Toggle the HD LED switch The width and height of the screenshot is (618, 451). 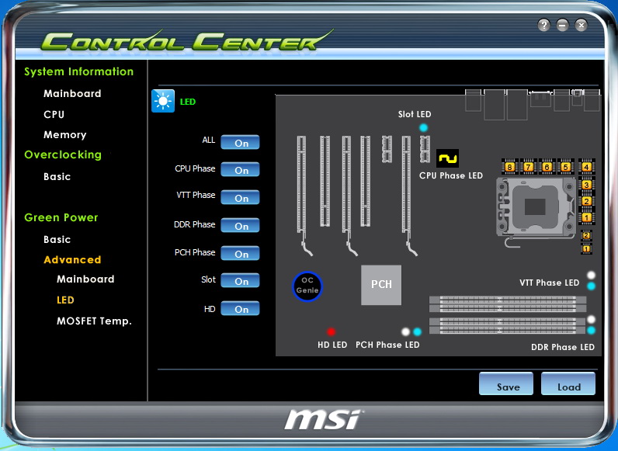click(x=241, y=309)
